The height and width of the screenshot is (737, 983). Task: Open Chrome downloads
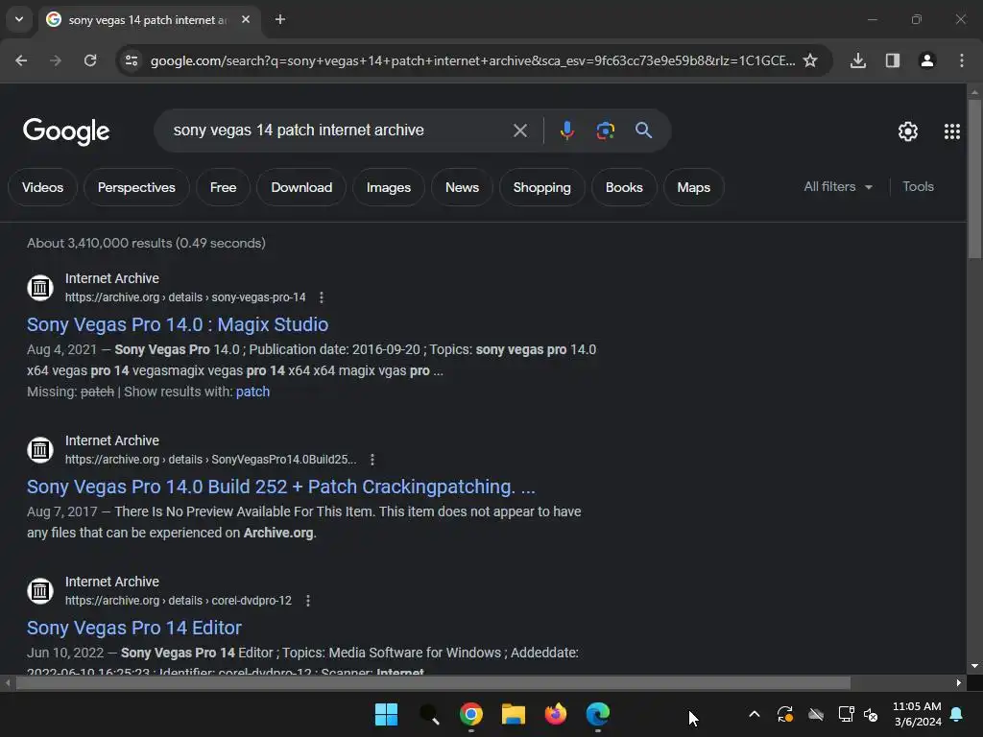click(857, 60)
